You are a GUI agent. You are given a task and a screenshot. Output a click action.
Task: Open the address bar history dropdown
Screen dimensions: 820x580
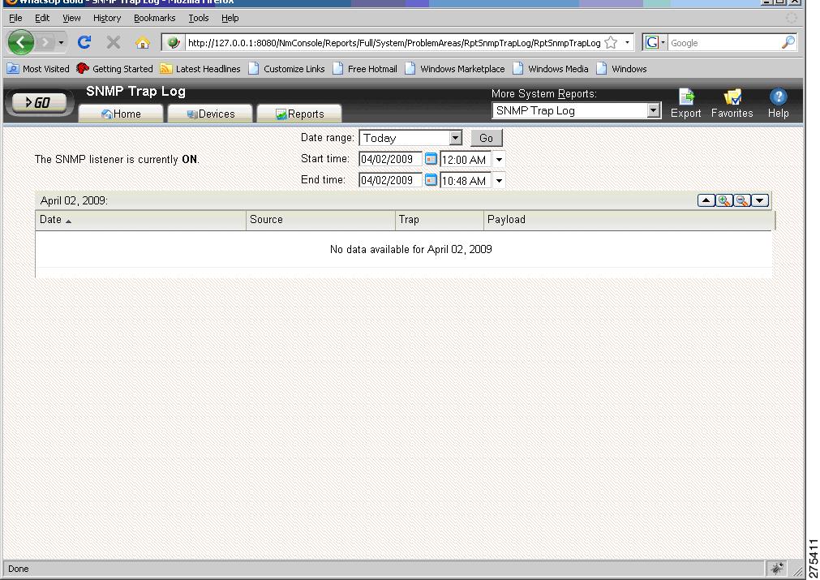pyautogui.click(x=627, y=43)
